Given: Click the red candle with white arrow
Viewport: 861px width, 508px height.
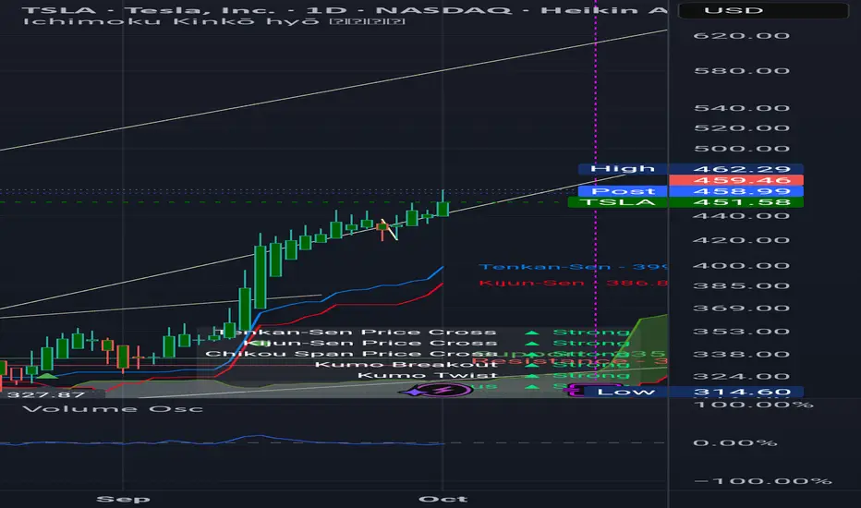Looking at the screenshot, I should 382,227.
